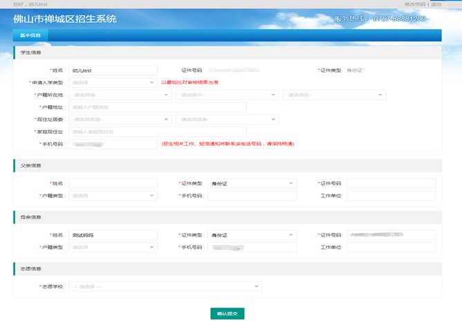Open the mother's 户籍类型 dropdown
The height and width of the screenshot is (325, 462).
coord(113,248)
